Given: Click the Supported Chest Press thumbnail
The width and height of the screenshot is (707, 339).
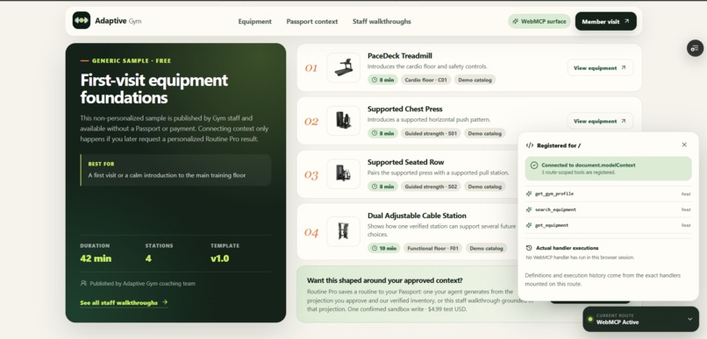Looking at the screenshot, I should (x=343, y=121).
